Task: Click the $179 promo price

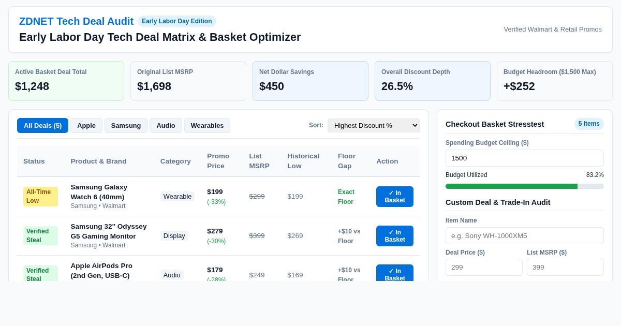Action: [215, 270]
